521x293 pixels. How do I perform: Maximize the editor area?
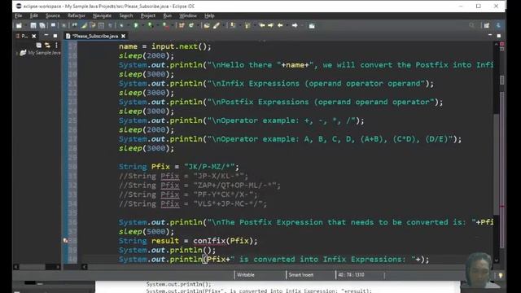(499, 36)
